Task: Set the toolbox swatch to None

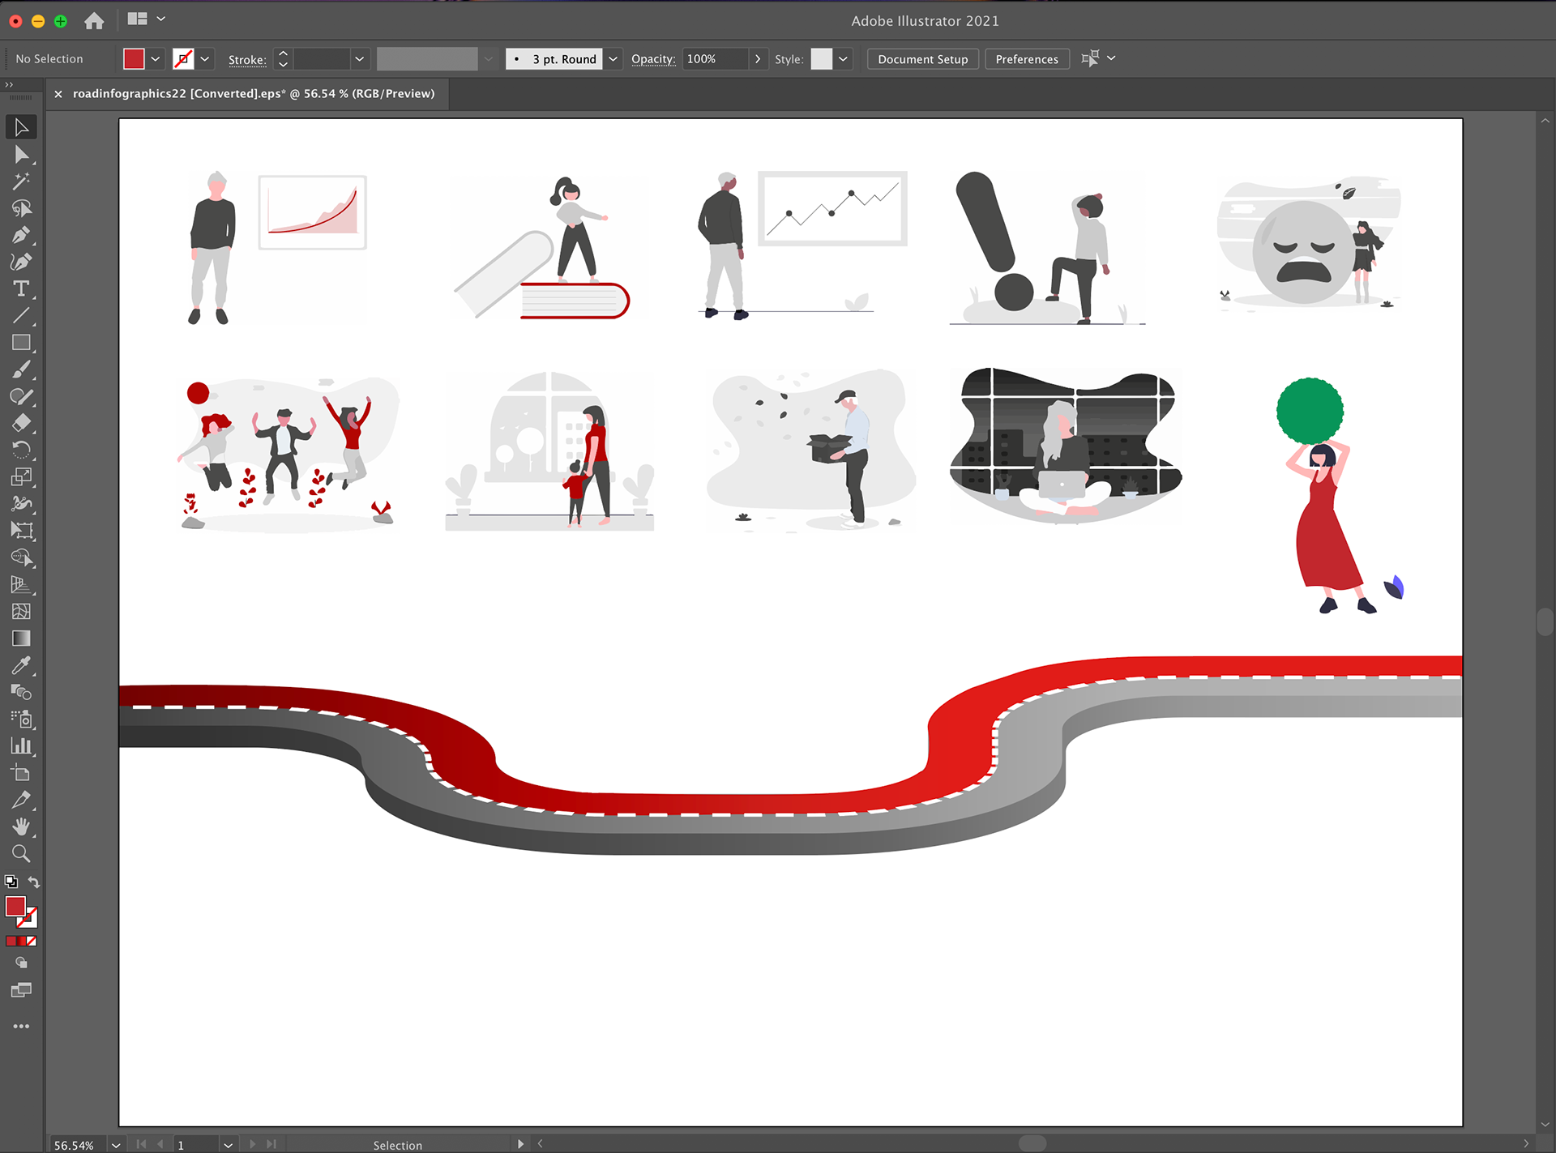Action: [x=32, y=942]
